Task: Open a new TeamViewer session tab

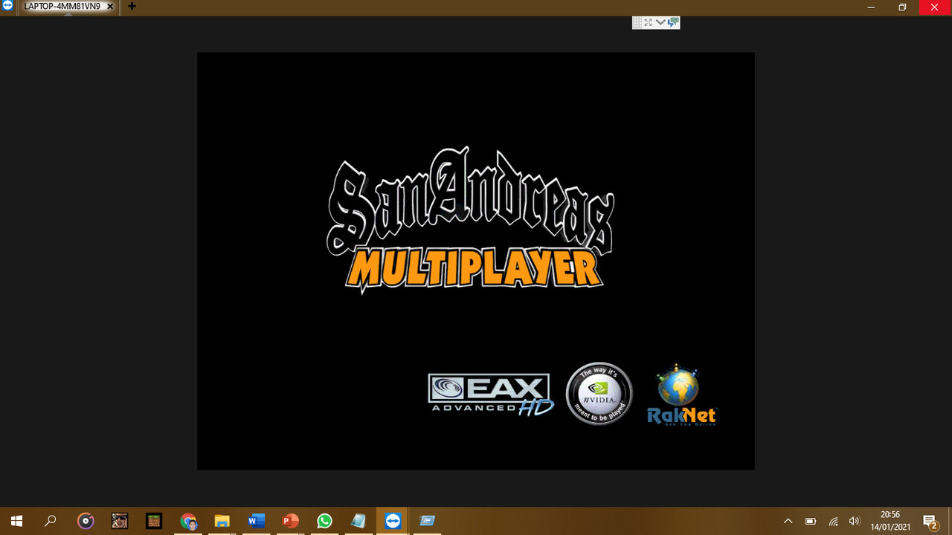Action: coord(132,7)
